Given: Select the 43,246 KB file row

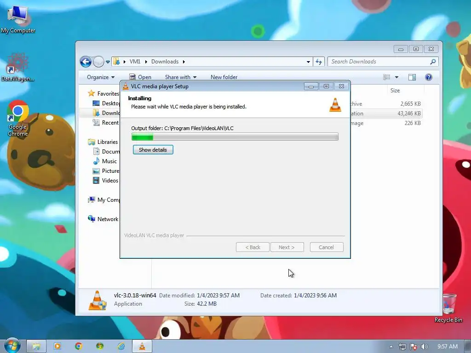Looking at the screenshot, I should pos(386,114).
